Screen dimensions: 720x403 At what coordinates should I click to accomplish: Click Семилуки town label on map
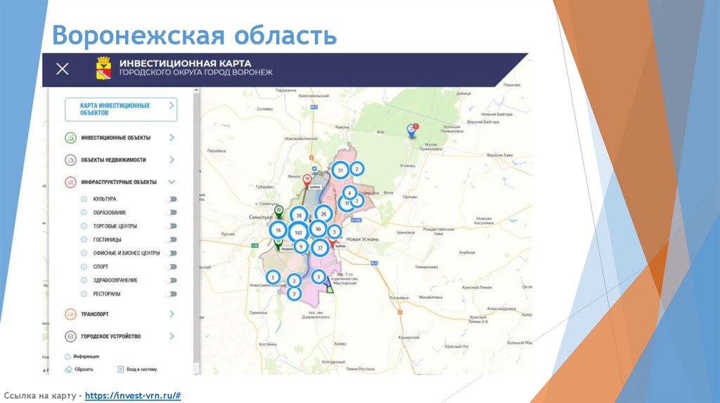coord(260,218)
